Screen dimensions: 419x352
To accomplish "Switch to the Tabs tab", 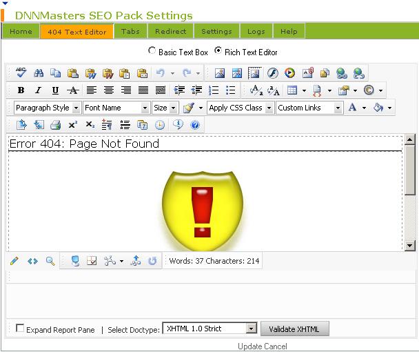I will (x=130, y=31).
